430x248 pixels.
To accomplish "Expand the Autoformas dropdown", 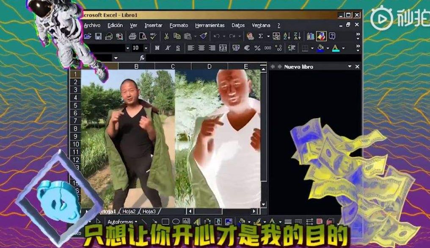I will click(x=137, y=221).
